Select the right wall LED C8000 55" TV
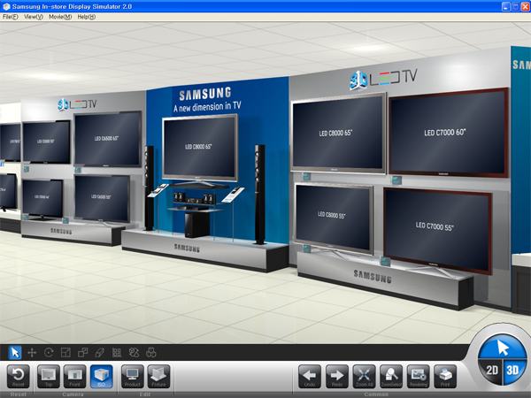 tap(334, 218)
